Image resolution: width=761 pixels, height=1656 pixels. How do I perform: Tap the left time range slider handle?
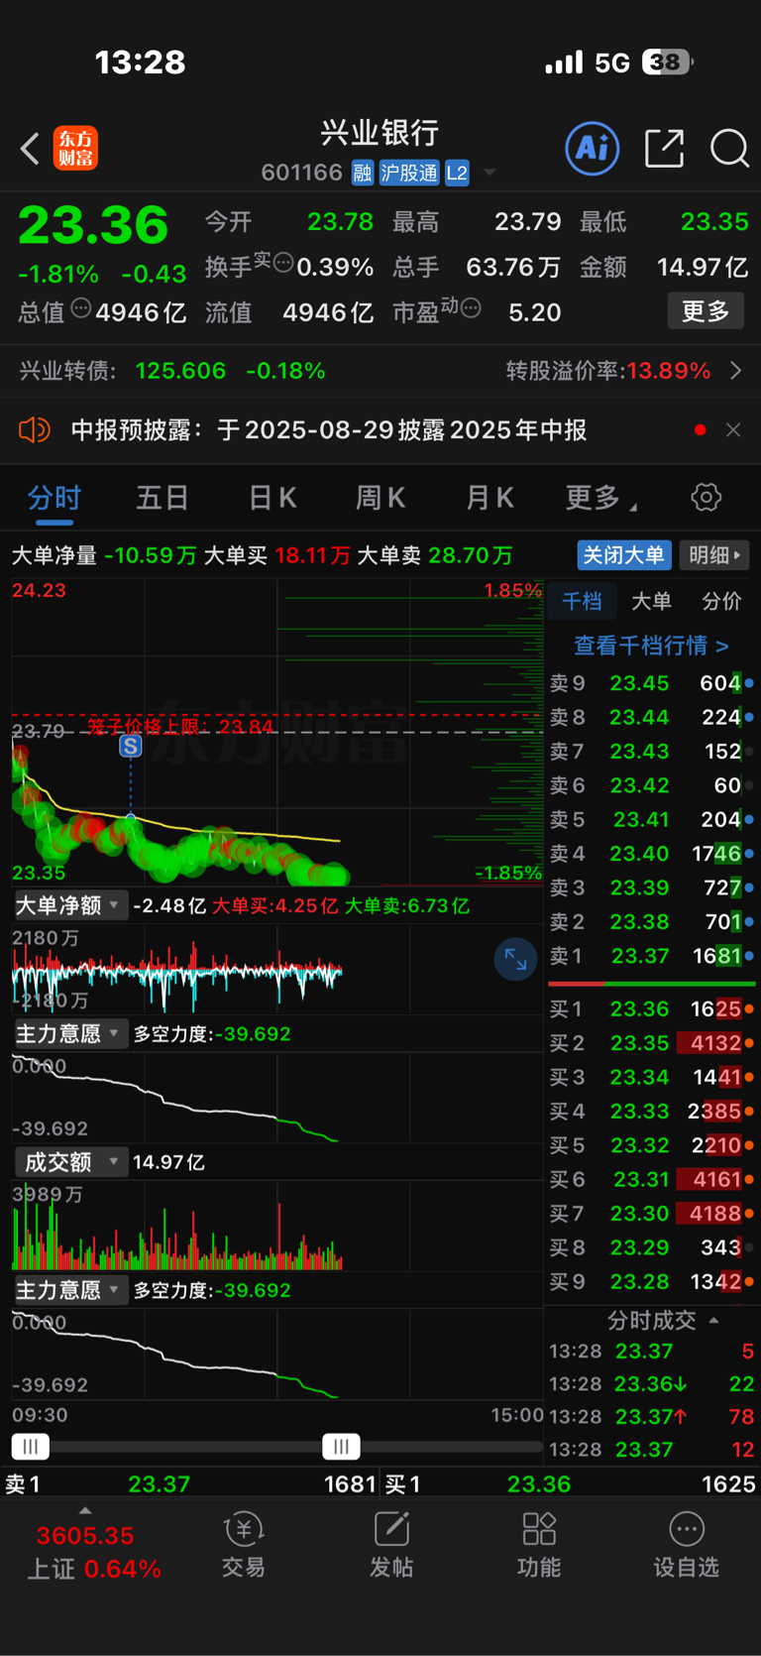pyautogui.click(x=30, y=1447)
